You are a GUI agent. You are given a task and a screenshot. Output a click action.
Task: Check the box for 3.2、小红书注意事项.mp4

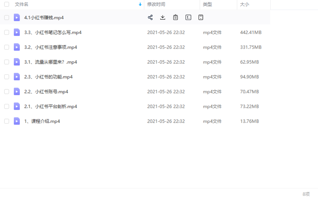pyautogui.click(x=7, y=47)
